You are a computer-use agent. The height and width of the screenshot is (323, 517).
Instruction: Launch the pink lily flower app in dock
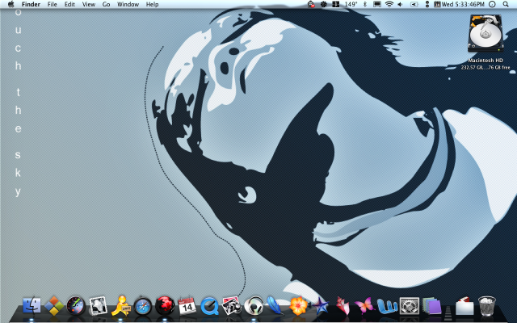[343, 305]
